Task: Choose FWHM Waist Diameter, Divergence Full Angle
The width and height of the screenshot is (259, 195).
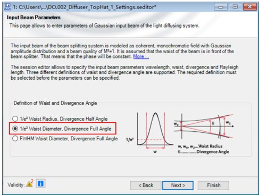Action: (65, 139)
